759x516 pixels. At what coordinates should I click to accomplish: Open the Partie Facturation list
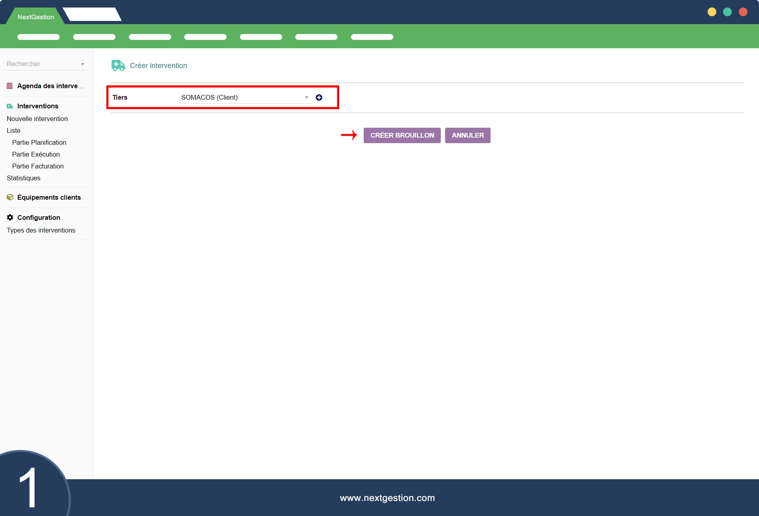pos(38,166)
